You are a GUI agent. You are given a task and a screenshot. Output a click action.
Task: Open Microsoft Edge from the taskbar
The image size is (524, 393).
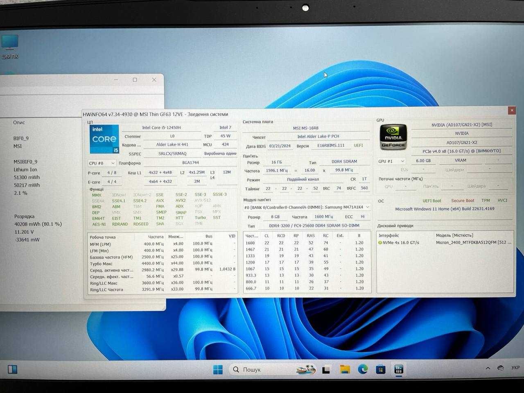tap(363, 370)
